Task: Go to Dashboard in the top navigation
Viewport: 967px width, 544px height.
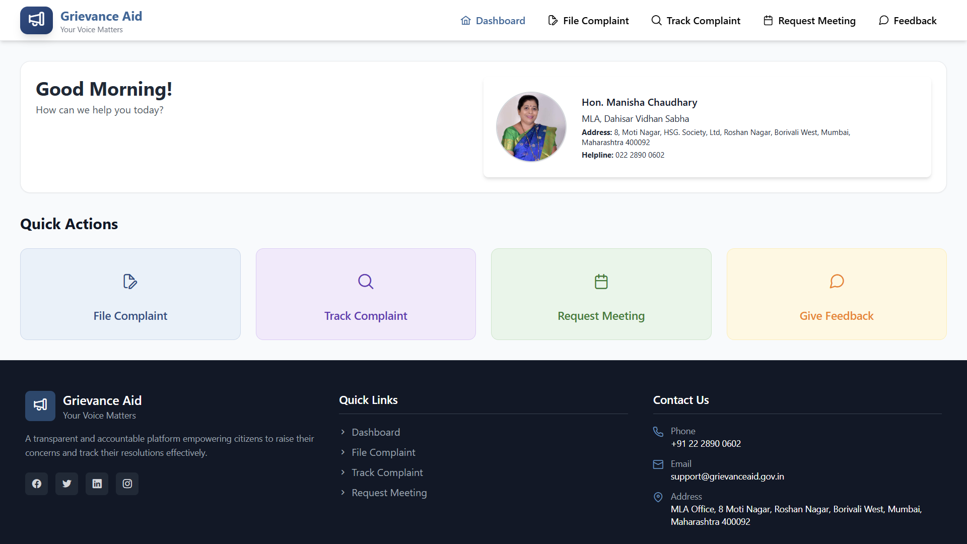Action: click(x=493, y=21)
